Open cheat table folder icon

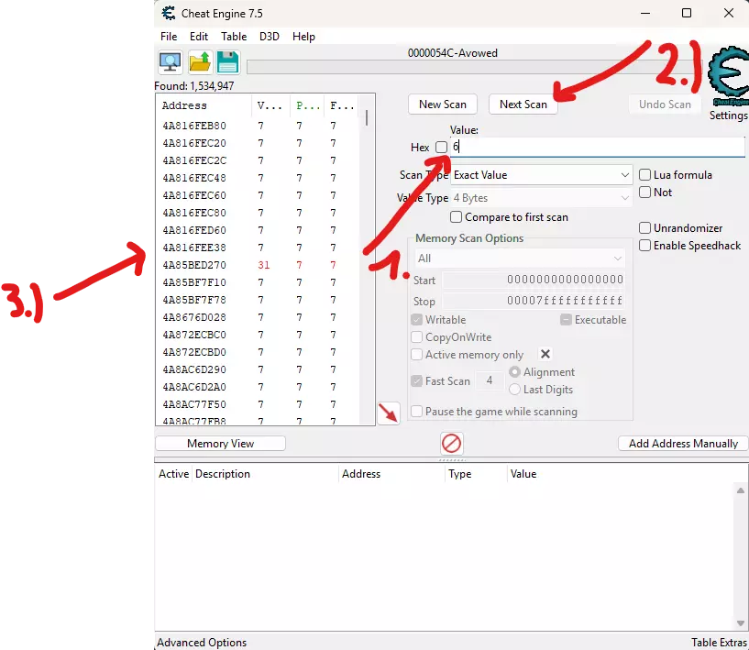point(200,62)
